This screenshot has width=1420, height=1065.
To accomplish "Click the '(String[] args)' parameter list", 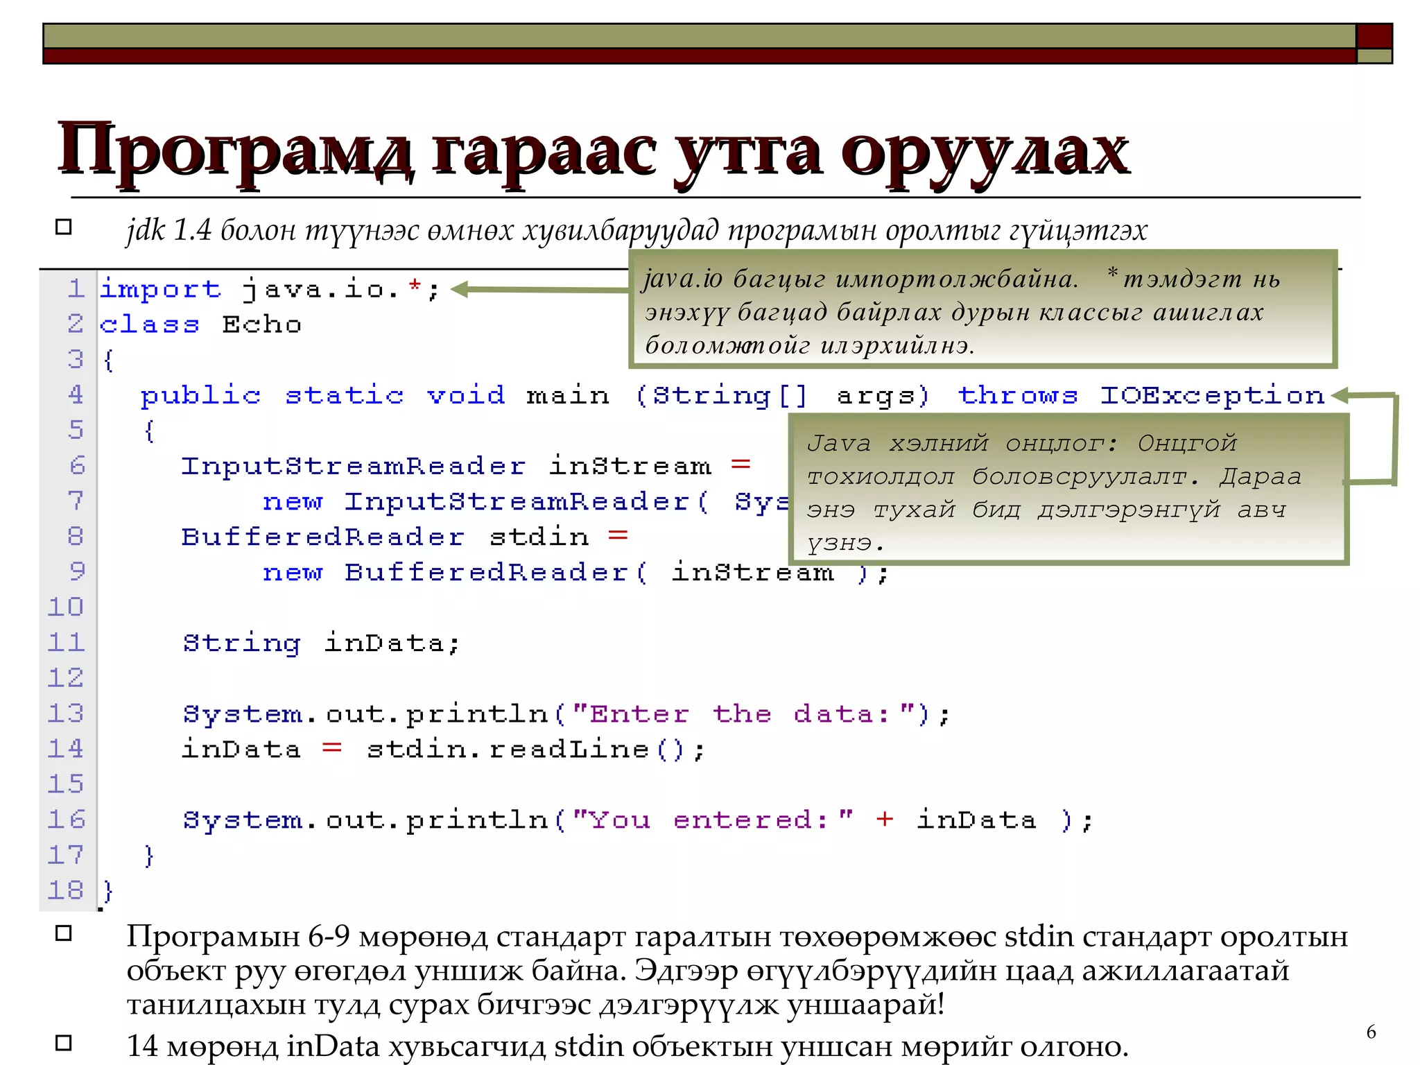I will (x=783, y=395).
